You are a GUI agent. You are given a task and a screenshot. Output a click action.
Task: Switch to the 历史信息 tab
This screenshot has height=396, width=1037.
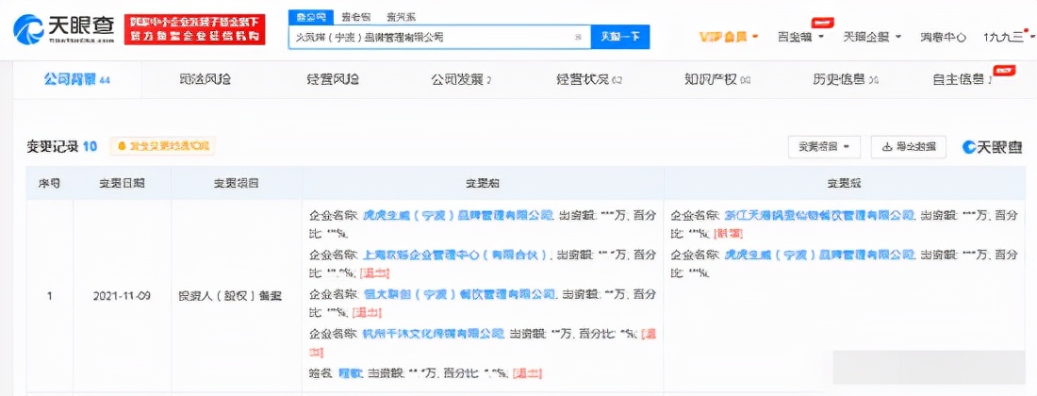(846, 80)
